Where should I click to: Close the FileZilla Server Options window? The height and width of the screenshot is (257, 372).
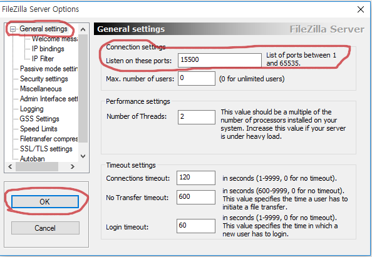pos(361,9)
